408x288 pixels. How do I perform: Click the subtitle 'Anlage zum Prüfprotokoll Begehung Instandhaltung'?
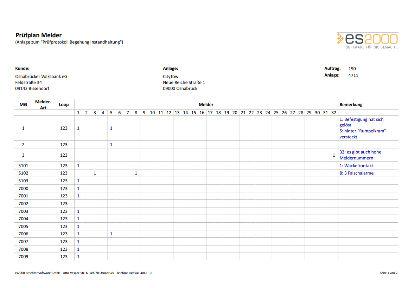click(x=69, y=42)
